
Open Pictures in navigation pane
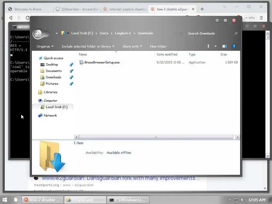coord(52,84)
